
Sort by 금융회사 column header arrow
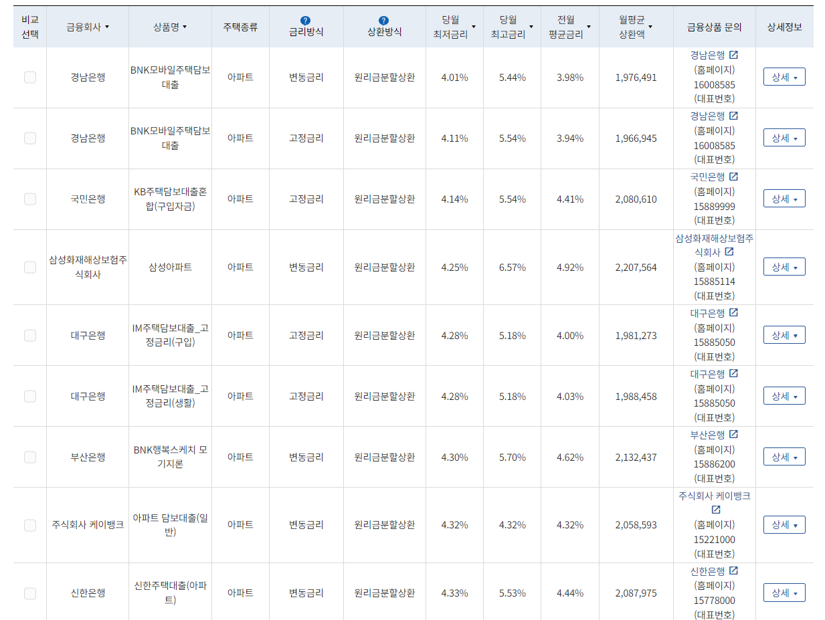pyautogui.click(x=107, y=27)
